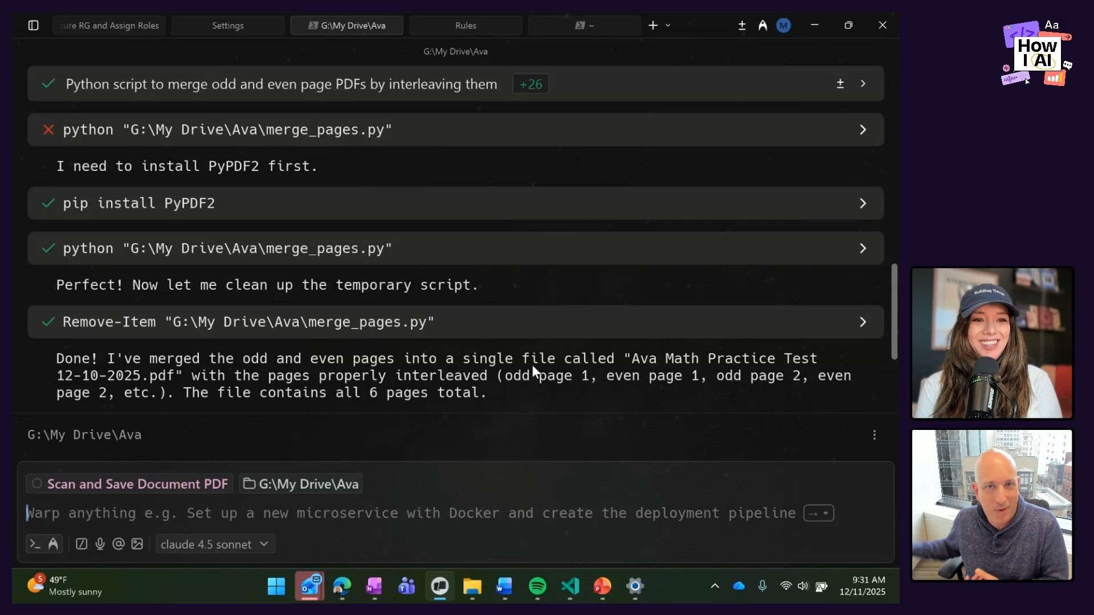This screenshot has height=615, width=1094.
Task: Click the lower webcam video thumbnail
Action: coord(992,505)
